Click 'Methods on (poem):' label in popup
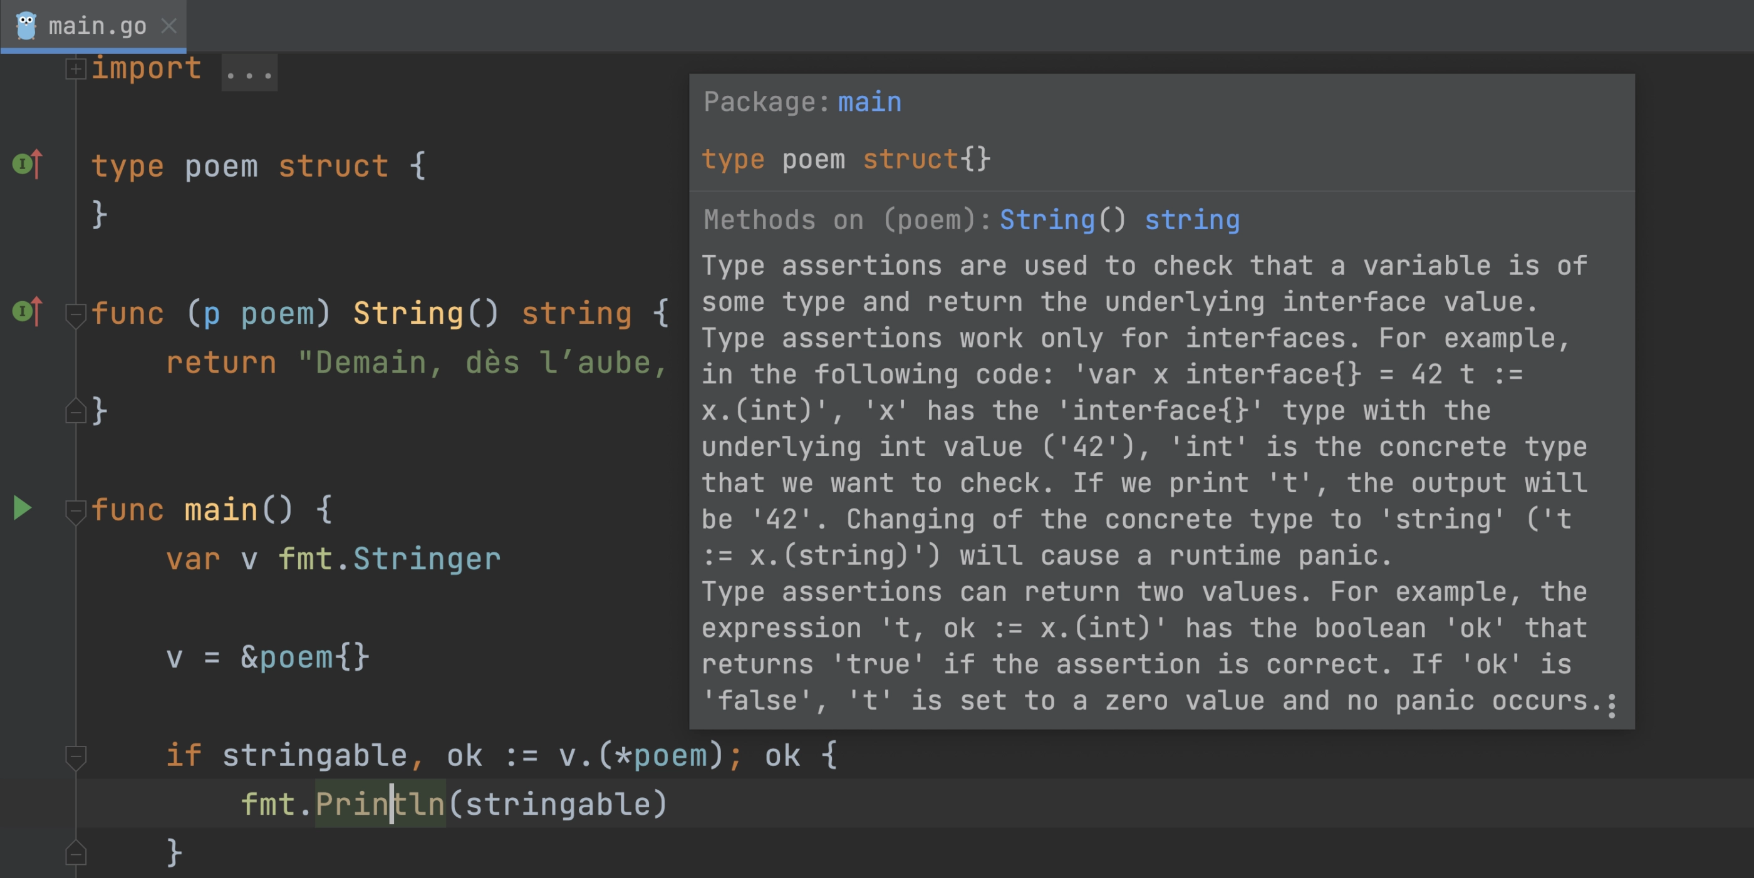Image resolution: width=1754 pixels, height=878 pixels. 847,220
